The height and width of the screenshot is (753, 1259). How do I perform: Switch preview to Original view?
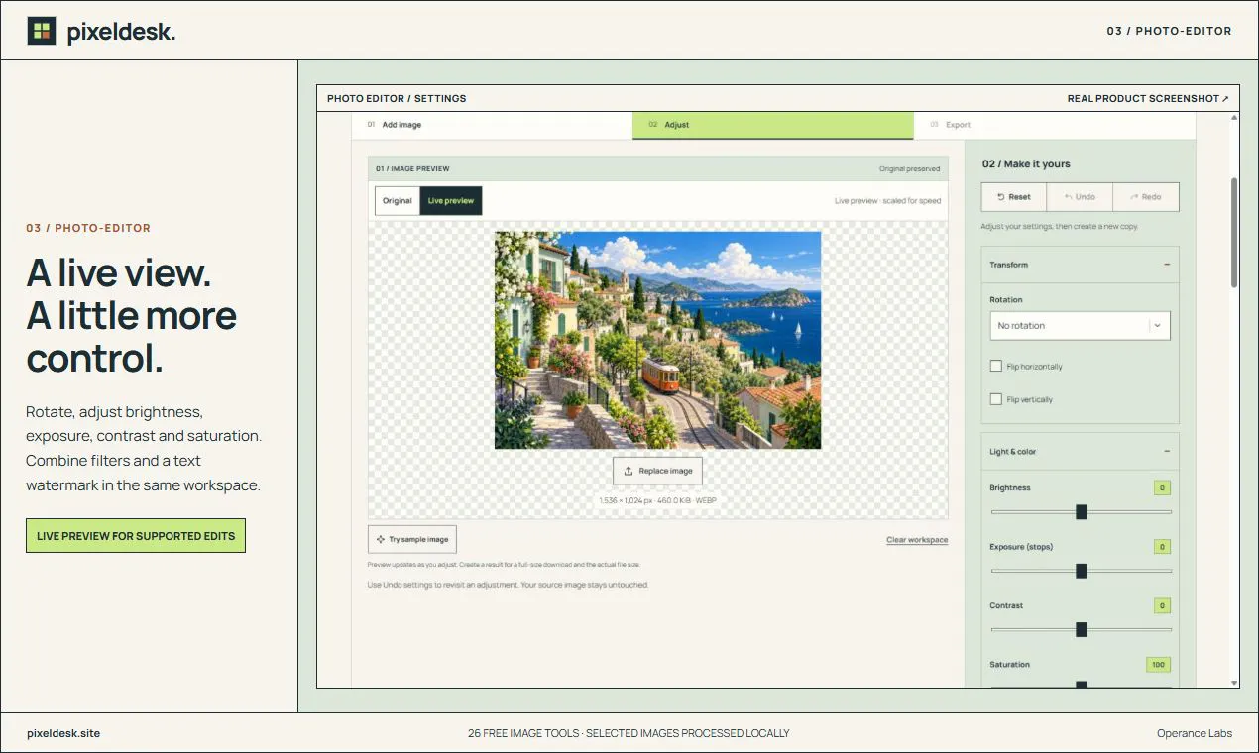pos(398,200)
